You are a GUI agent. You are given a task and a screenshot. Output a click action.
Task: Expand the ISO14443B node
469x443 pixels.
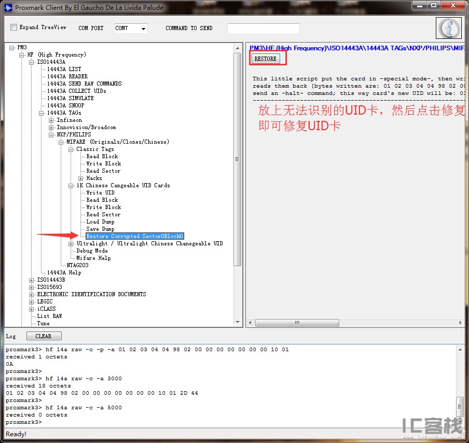(32, 280)
